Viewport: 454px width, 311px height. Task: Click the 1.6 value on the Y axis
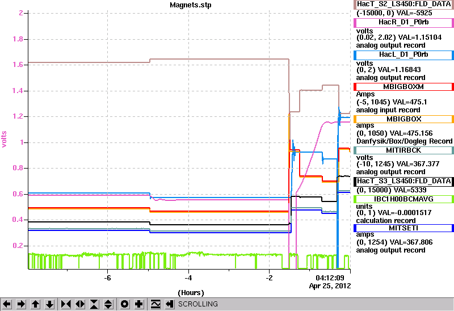pos(18,65)
